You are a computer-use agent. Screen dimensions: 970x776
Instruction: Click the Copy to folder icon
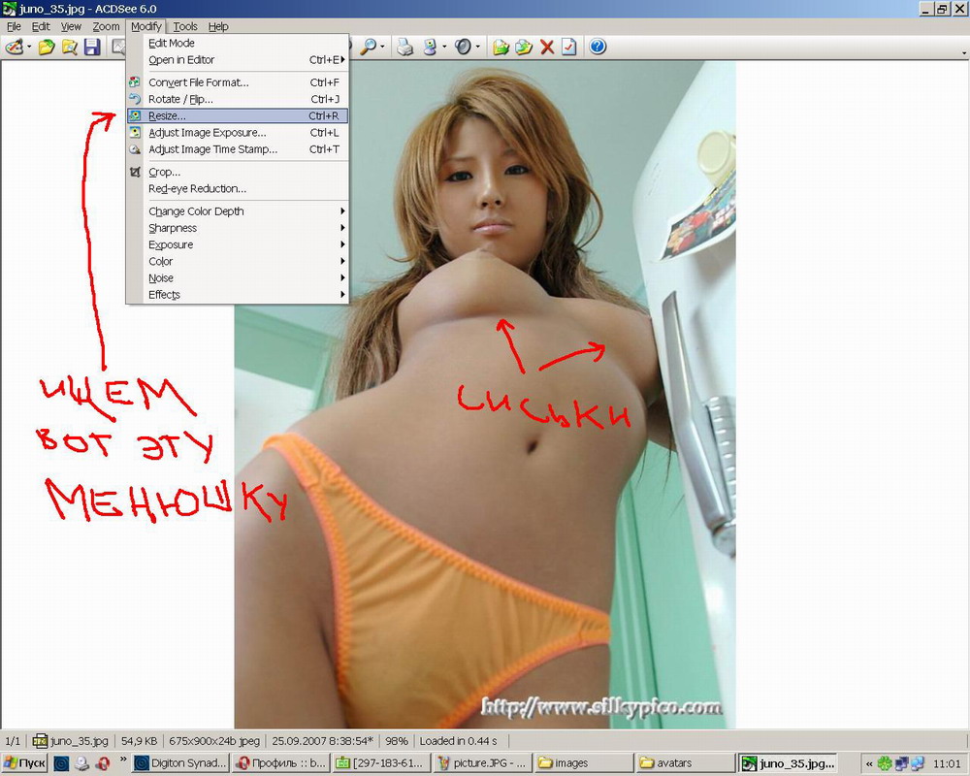click(501, 47)
